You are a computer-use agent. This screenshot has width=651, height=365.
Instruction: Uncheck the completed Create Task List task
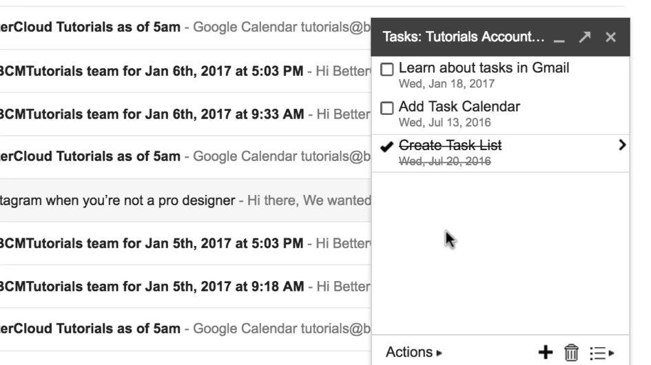[386, 146]
